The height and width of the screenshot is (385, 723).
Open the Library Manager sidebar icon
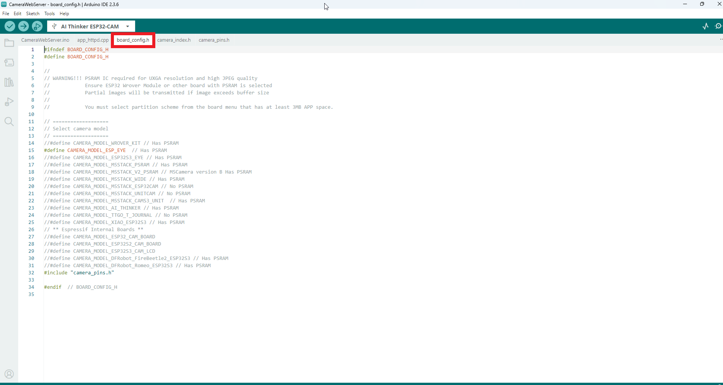pyautogui.click(x=9, y=82)
